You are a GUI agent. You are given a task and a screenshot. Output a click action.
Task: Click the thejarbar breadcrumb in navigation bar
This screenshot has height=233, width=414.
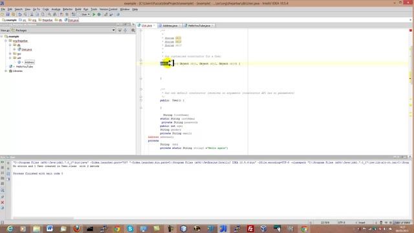pos(46,20)
